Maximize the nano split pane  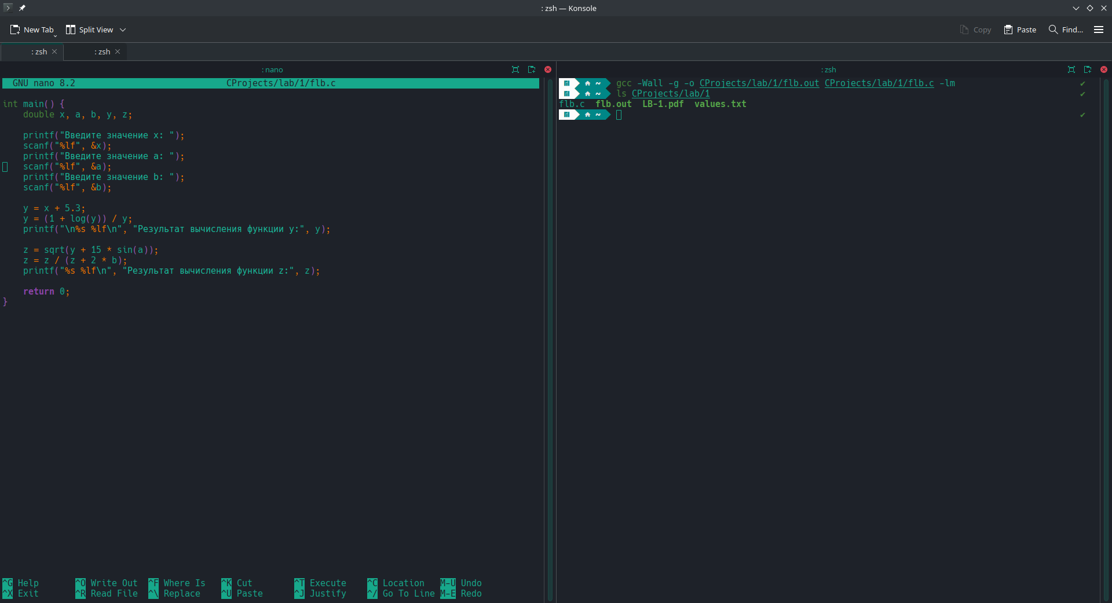(x=515, y=69)
